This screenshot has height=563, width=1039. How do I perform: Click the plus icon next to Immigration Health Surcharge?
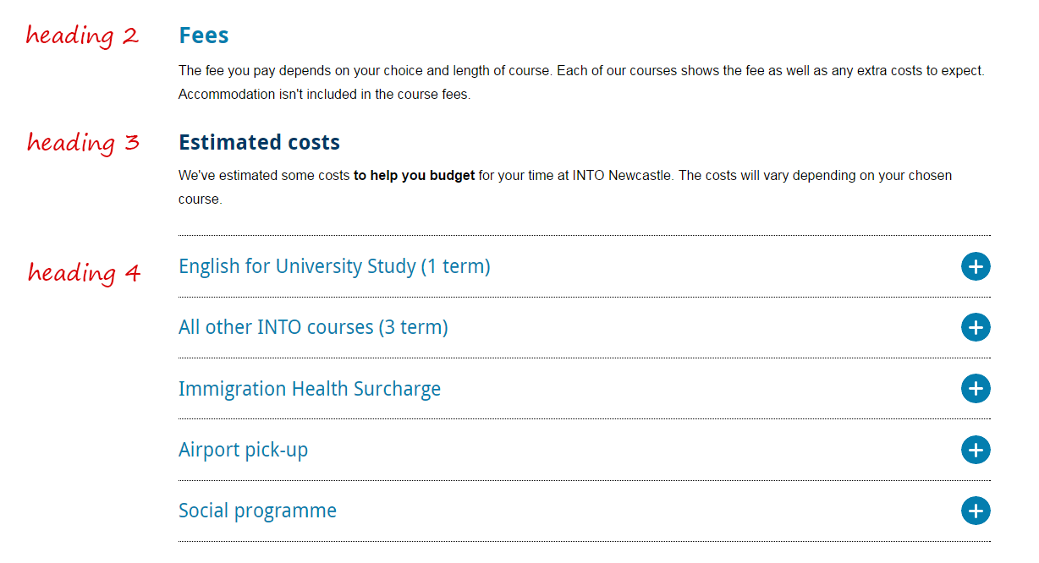pos(976,389)
